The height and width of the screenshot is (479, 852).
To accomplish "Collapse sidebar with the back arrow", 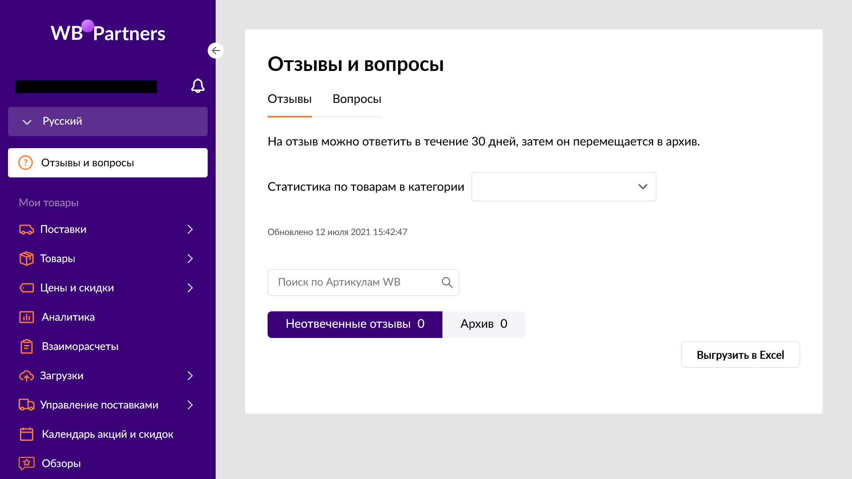I will click(x=216, y=51).
